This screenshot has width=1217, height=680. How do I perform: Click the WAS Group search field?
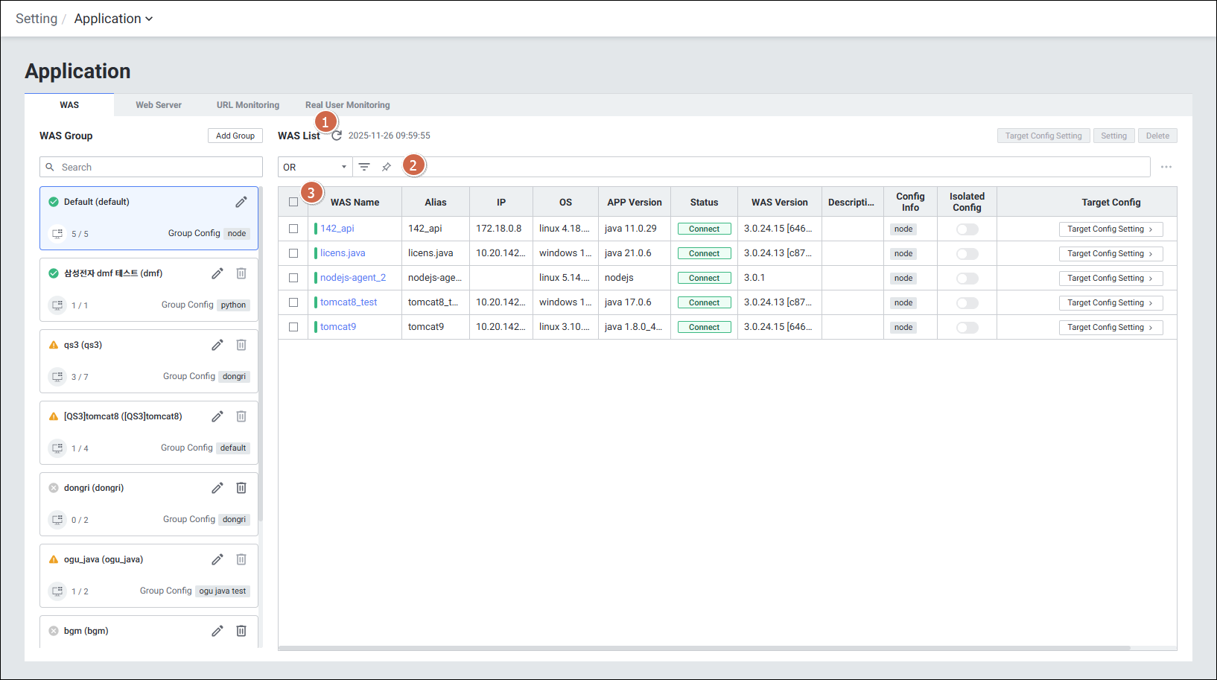click(x=151, y=167)
